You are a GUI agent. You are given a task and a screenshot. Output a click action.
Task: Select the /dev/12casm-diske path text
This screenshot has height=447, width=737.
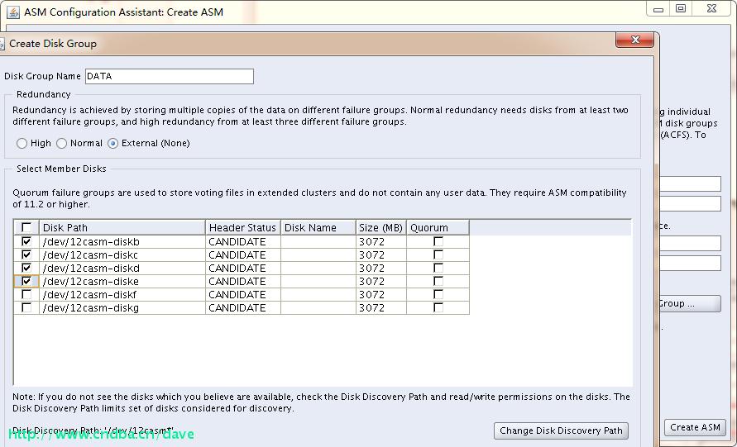[x=91, y=281]
